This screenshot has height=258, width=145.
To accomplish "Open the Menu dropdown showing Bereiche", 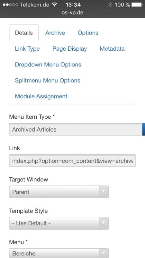I will (x=59, y=253).
